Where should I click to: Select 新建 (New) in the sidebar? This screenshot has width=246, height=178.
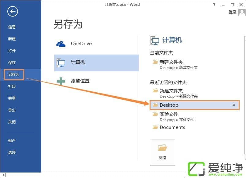coord(12,39)
